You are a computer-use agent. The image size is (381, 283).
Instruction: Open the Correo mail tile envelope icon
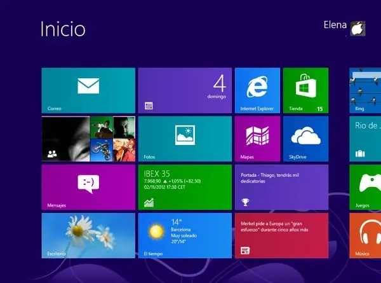point(88,86)
